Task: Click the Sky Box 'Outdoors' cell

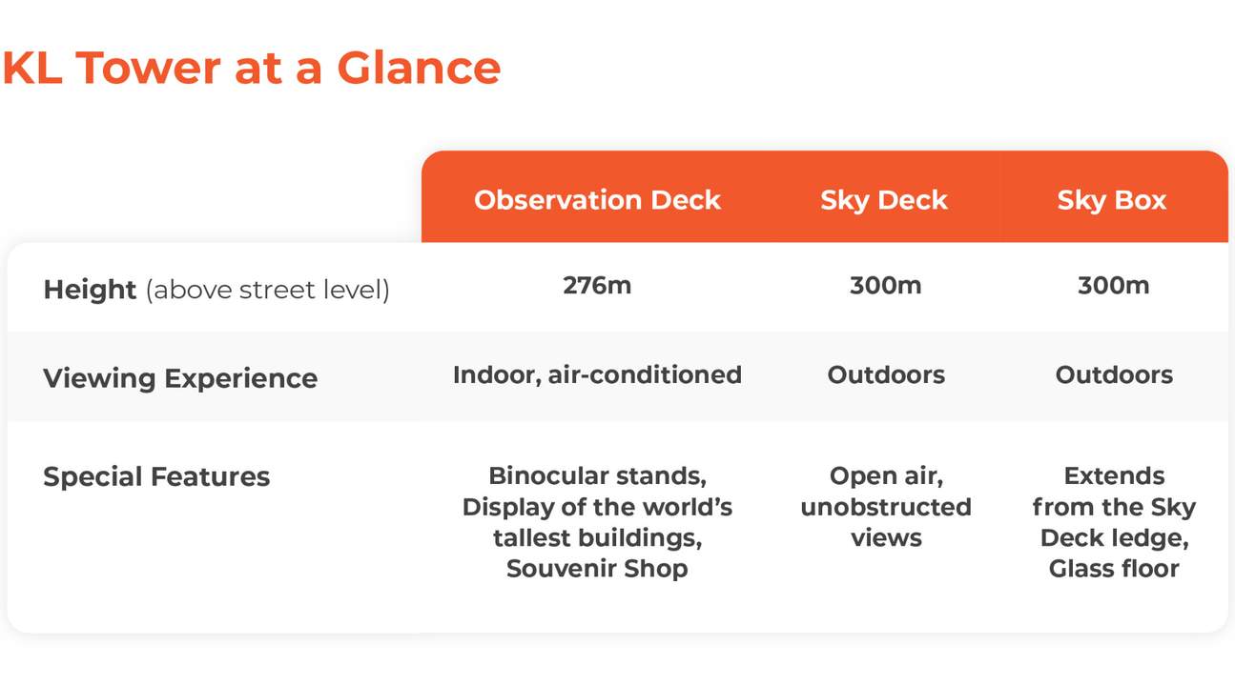Action: 1114,374
